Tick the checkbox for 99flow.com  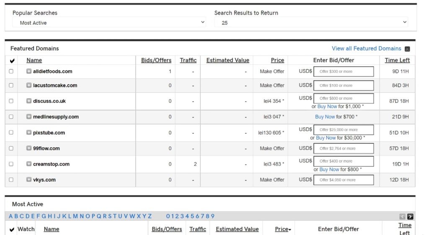pos(11,148)
